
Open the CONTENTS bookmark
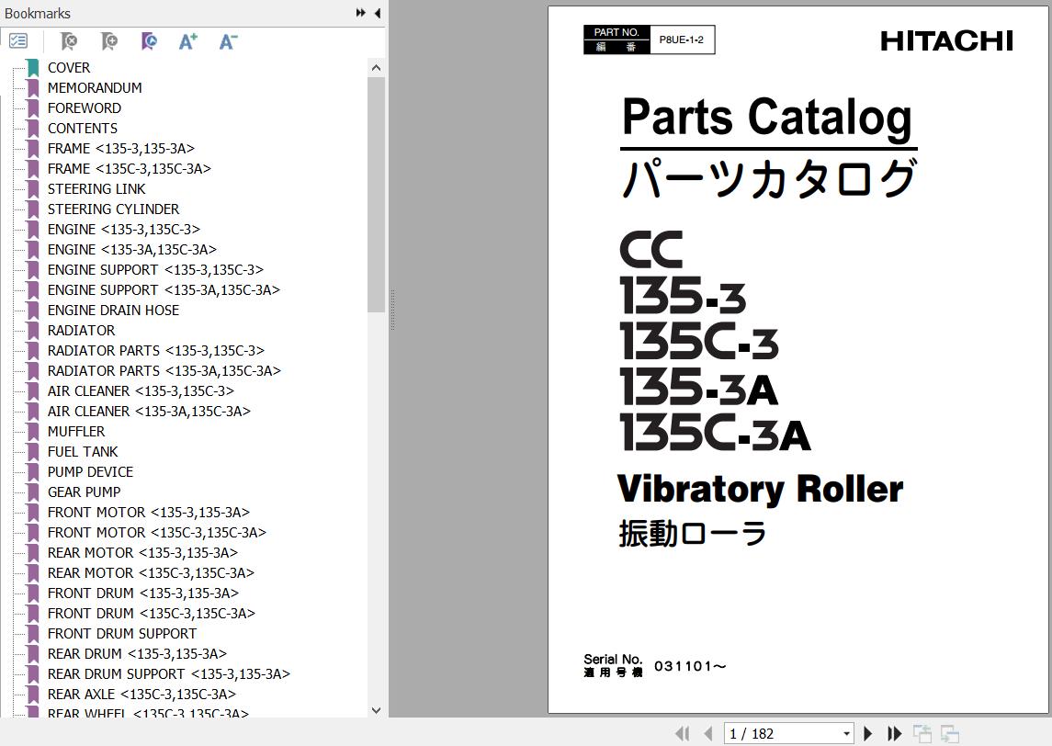[83, 128]
